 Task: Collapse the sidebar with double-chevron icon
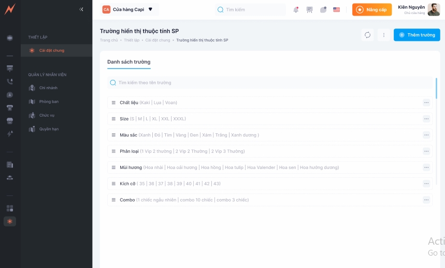tap(81, 9)
